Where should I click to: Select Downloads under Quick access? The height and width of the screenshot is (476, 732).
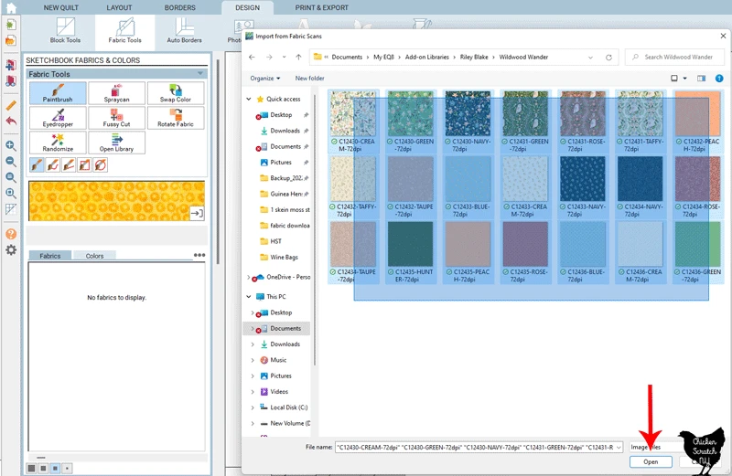285,131
